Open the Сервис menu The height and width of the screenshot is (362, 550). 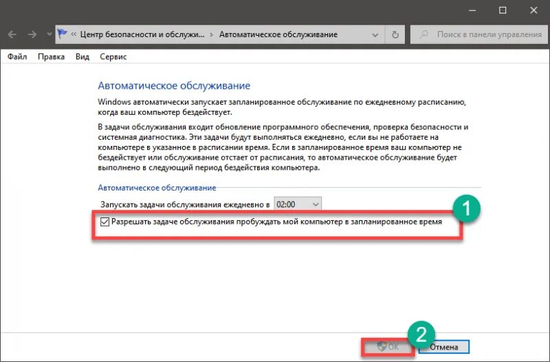(x=113, y=56)
